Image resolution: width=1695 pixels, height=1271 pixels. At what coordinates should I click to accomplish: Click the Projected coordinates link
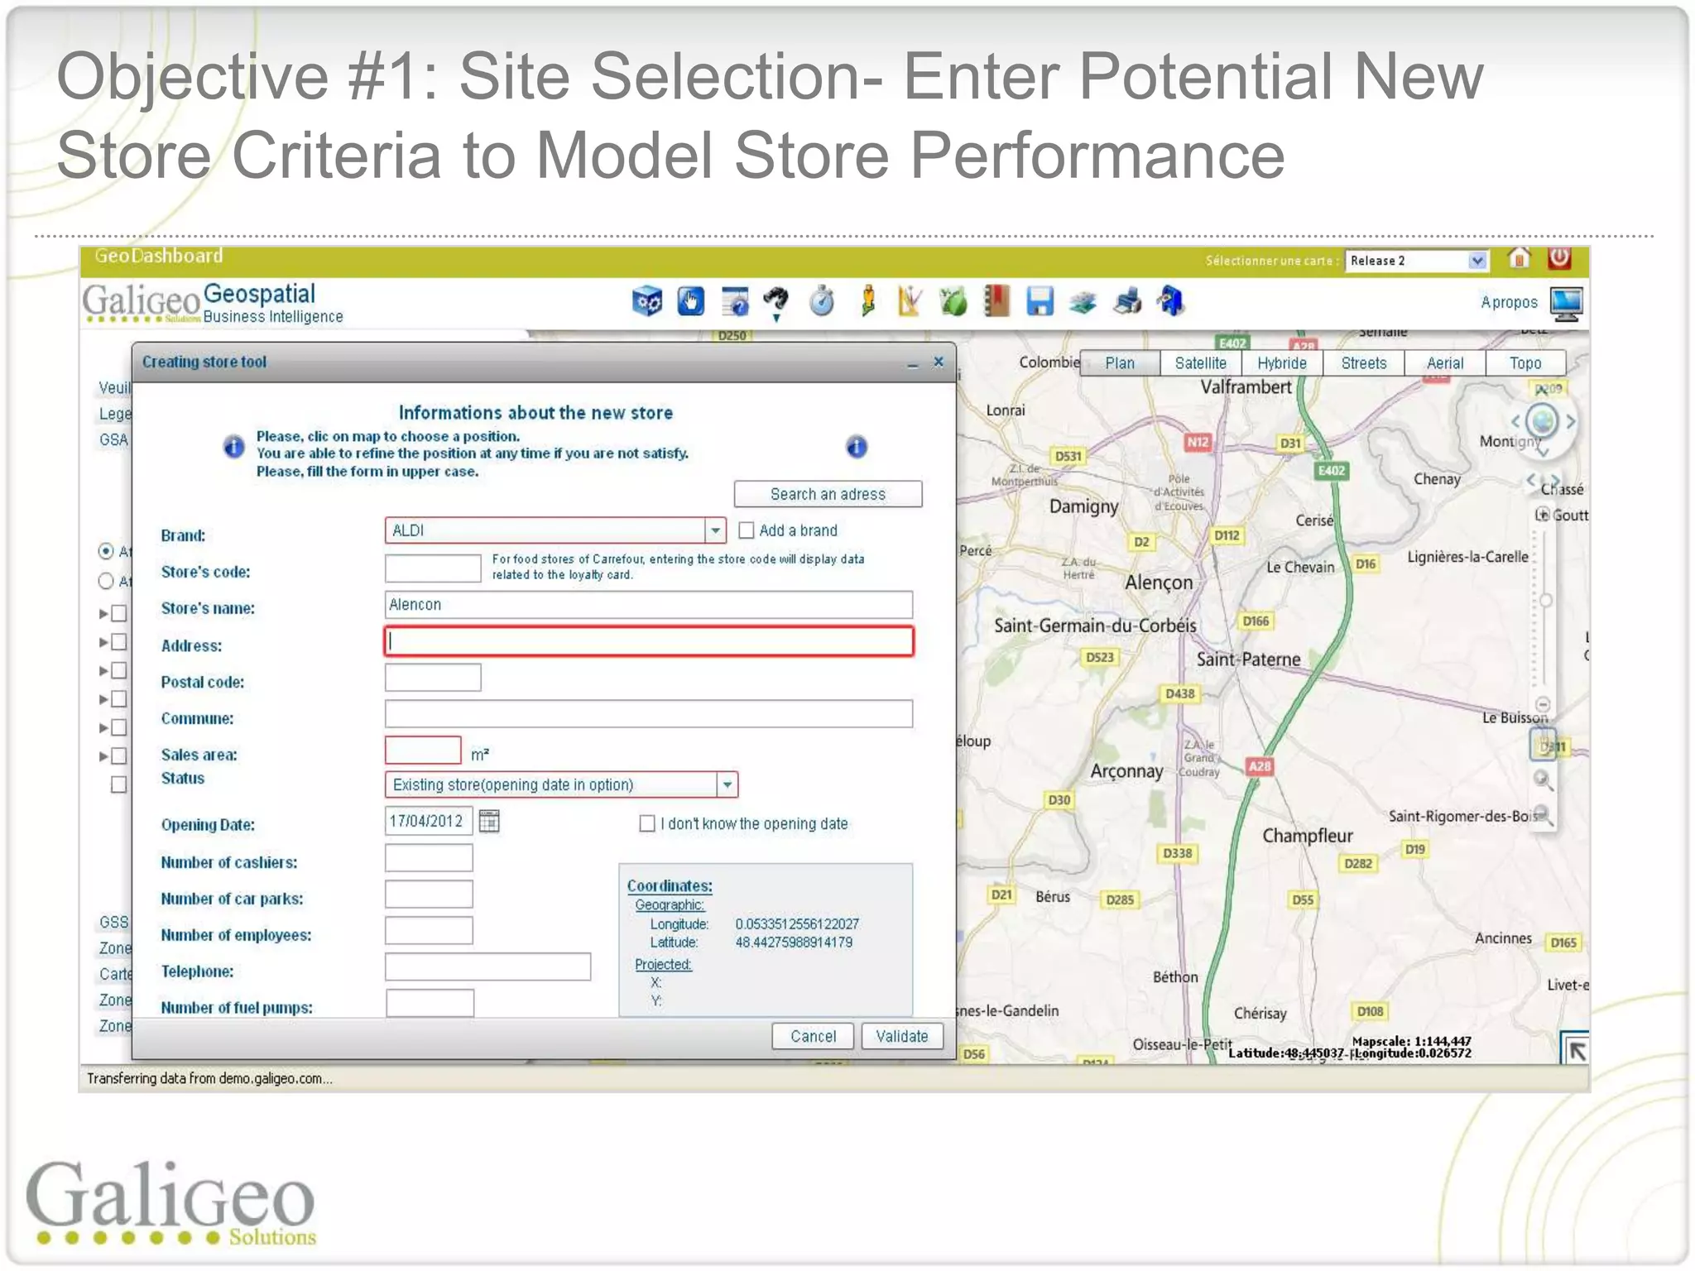[663, 964]
